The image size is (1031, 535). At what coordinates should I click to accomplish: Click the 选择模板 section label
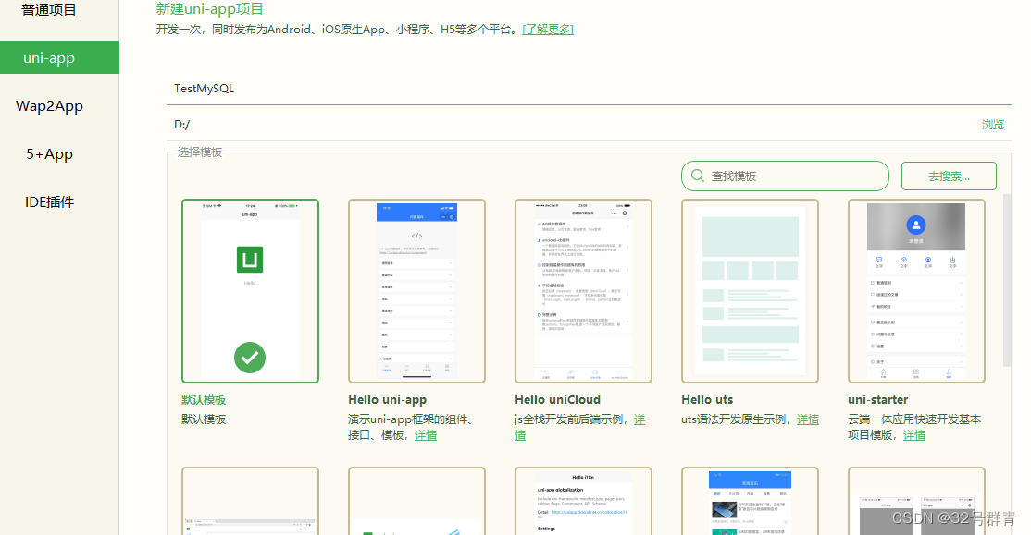pos(200,152)
